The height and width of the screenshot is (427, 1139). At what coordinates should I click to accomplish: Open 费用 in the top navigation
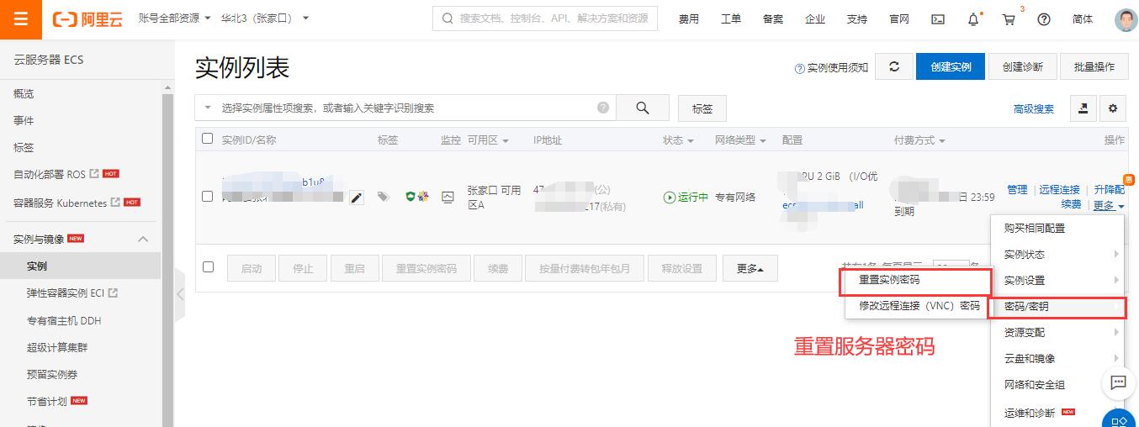[x=689, y=19]
